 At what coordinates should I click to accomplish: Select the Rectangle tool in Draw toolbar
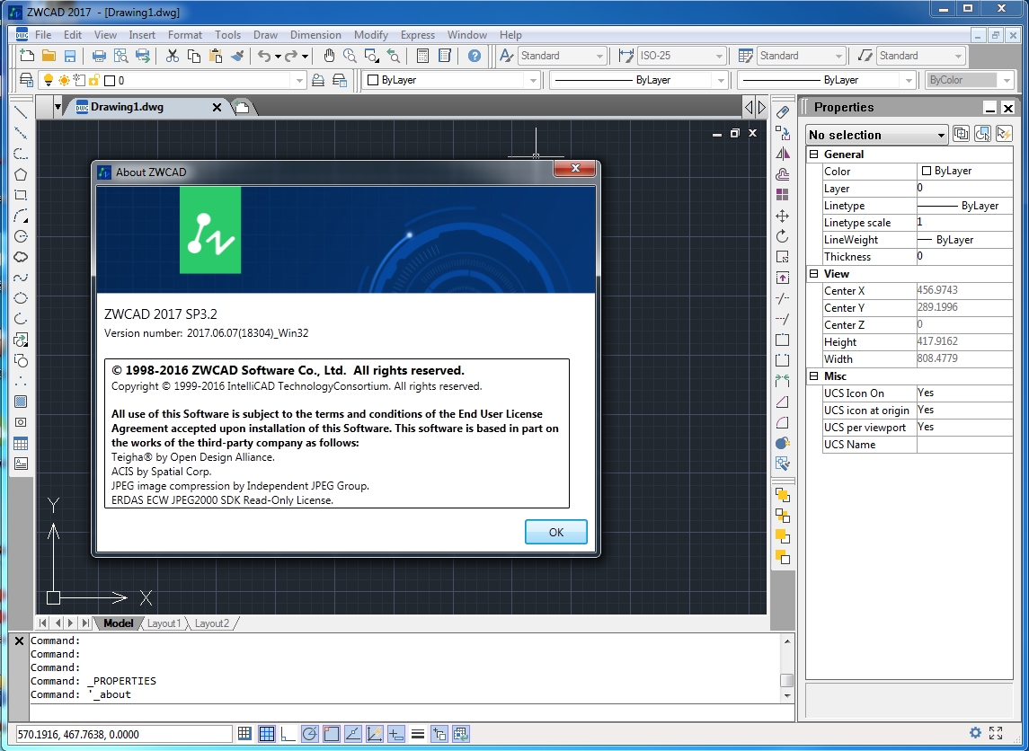21,196
